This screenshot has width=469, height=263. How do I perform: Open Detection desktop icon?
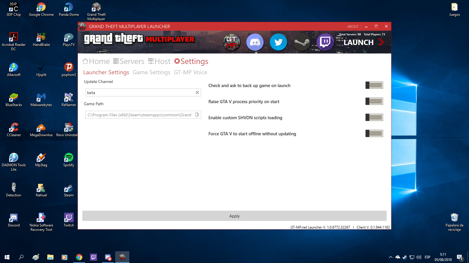click(13, 190)
